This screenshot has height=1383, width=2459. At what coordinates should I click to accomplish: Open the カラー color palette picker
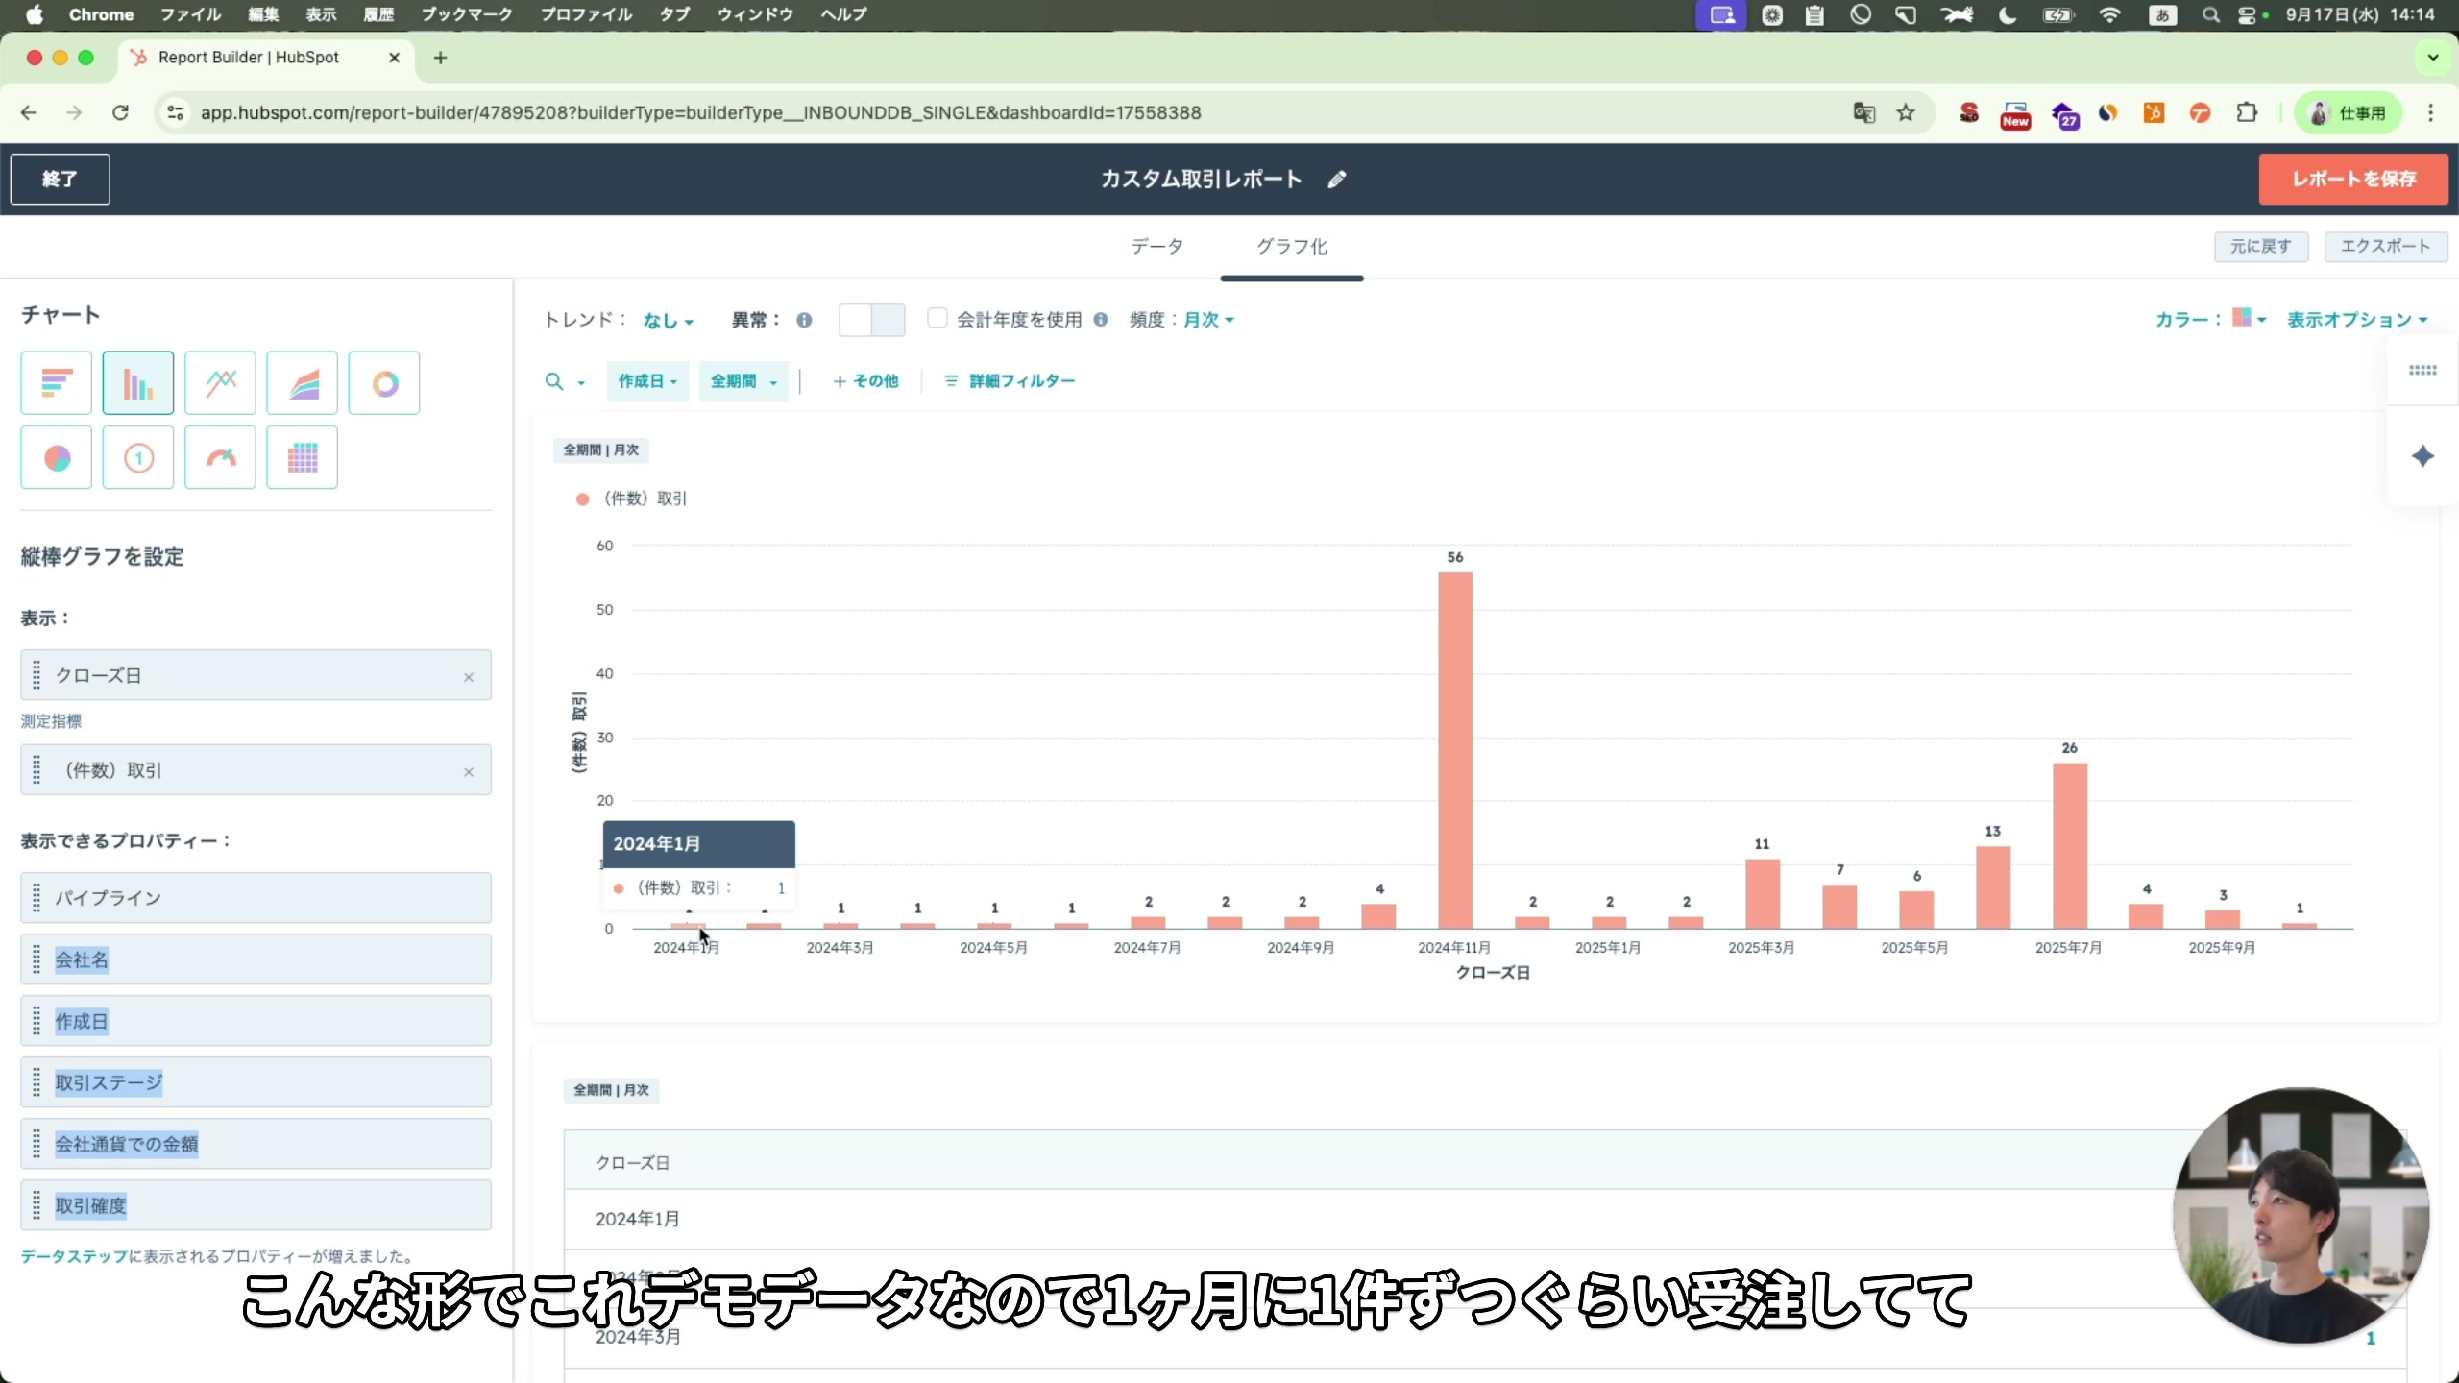[x=2248, y=318]
